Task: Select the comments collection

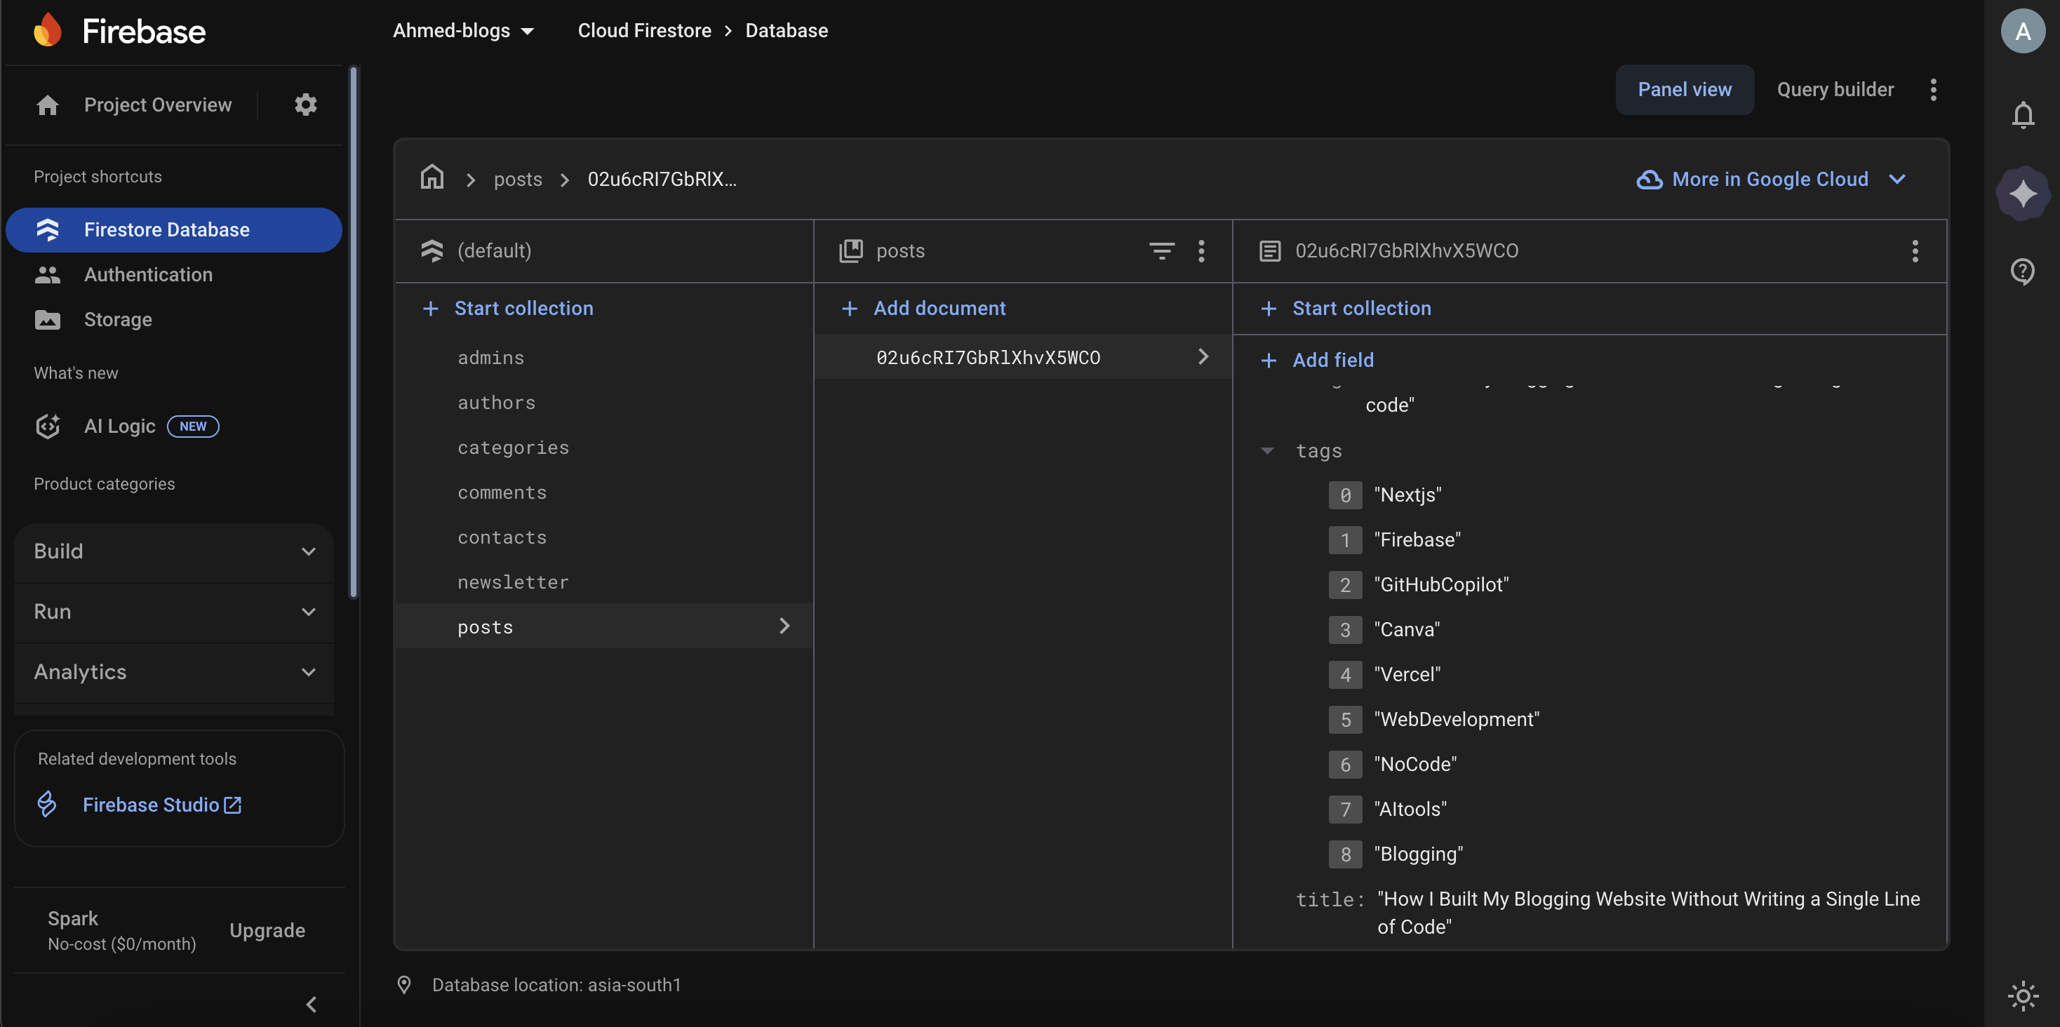Action: (604, 492)
